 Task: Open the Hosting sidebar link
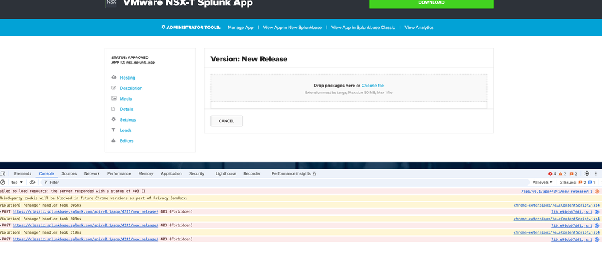[x=128, y=78]
